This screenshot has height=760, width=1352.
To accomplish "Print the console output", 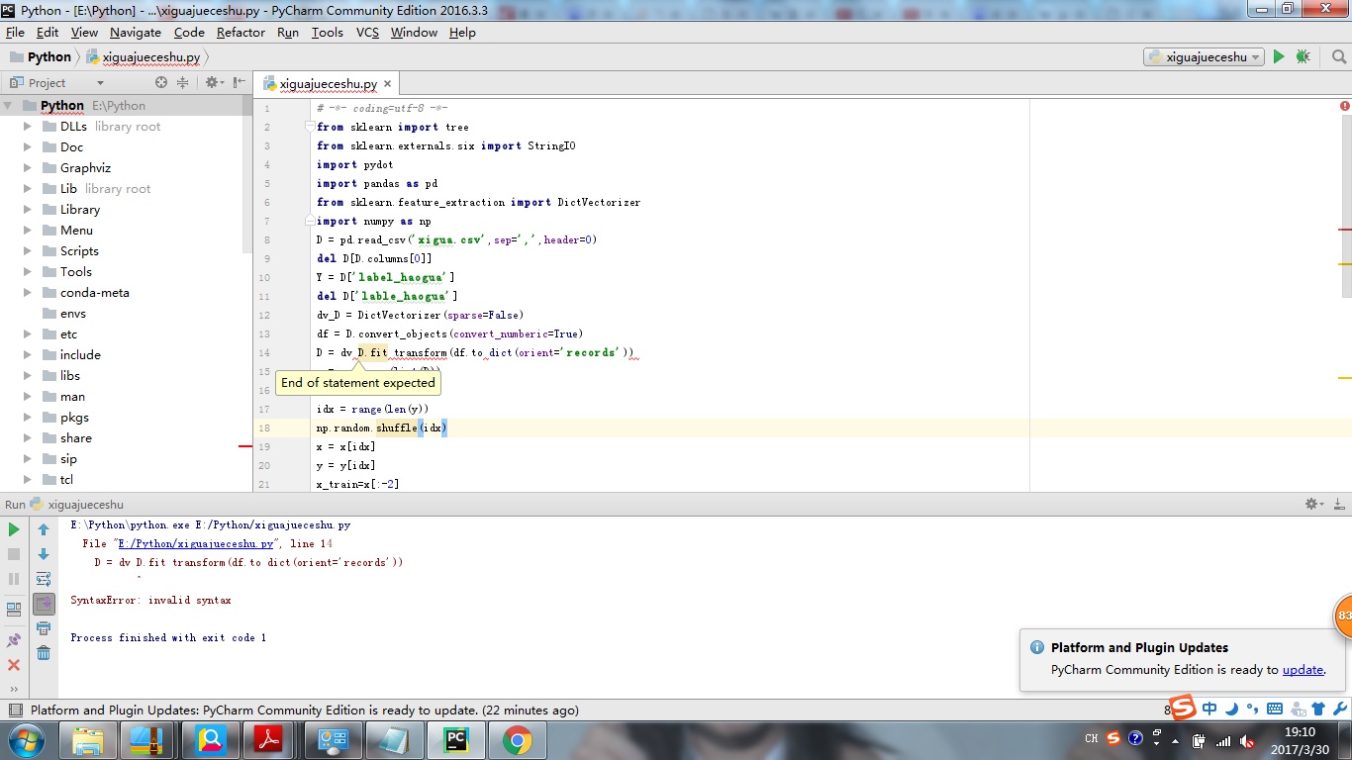I will (44, 628).
